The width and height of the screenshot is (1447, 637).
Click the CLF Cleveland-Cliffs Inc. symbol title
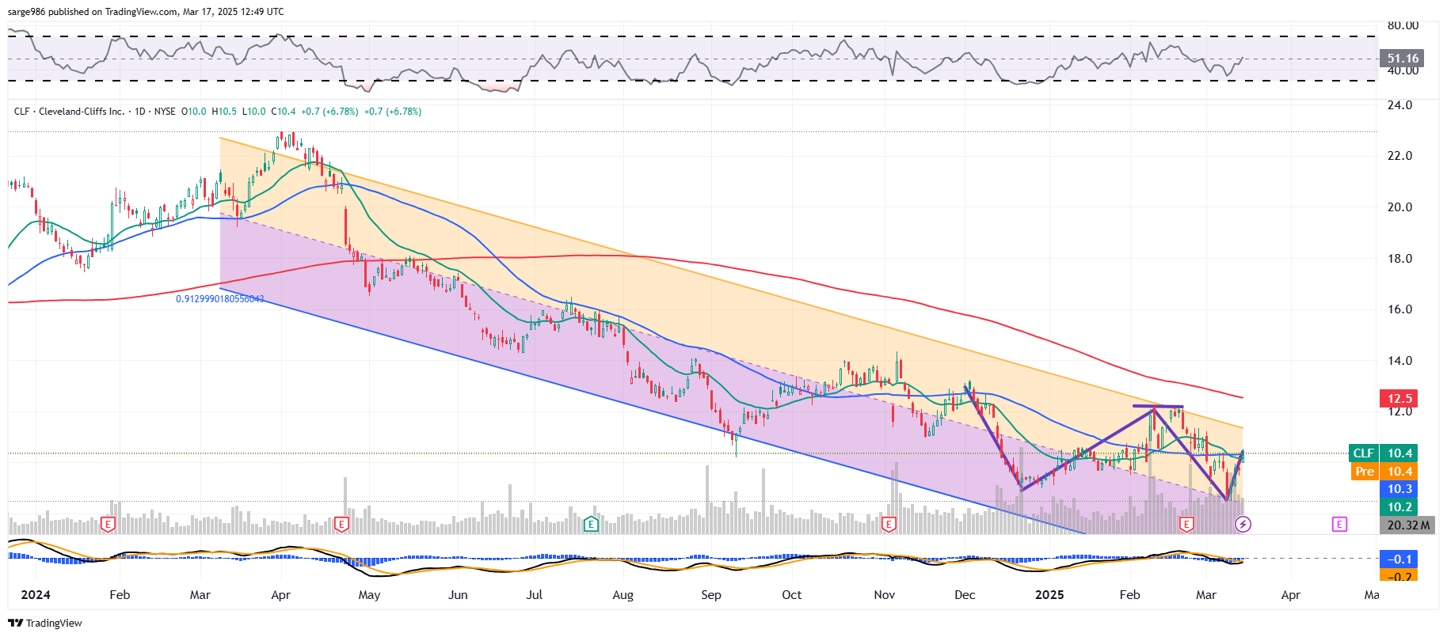[69, 112]
